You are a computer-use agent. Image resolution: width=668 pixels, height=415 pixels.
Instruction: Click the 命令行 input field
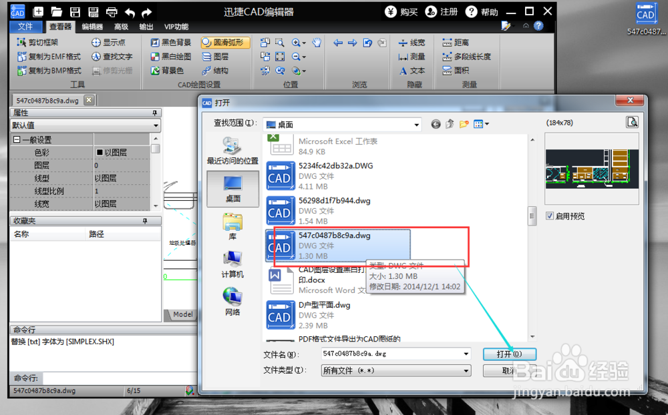[x=120, y=378]
